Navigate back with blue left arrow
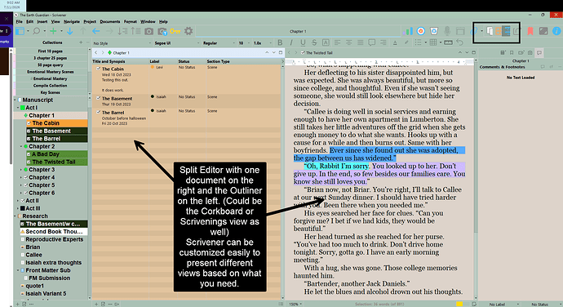The width and height of the screenshot is (563, 307). pyautogui.click(x=95, y=31)
